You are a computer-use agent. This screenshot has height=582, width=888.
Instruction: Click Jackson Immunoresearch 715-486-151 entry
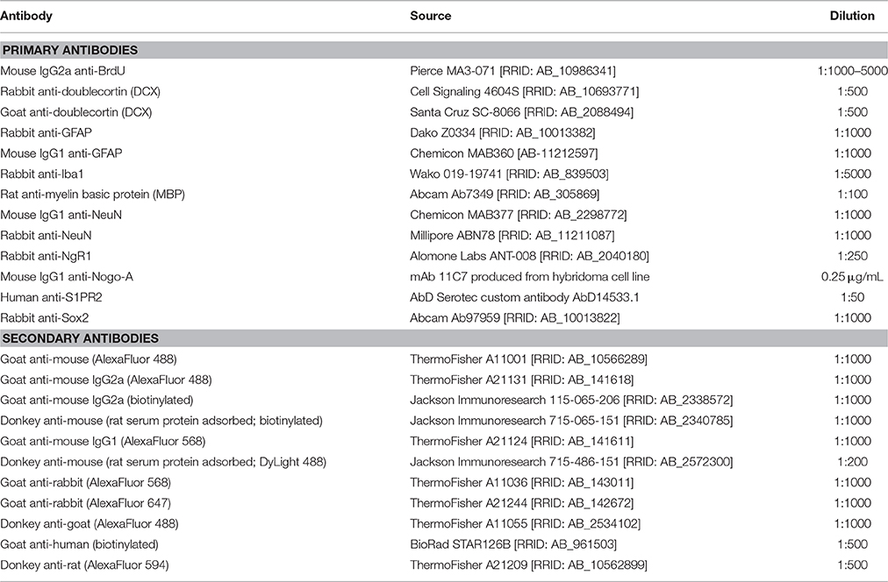[571, 462]
